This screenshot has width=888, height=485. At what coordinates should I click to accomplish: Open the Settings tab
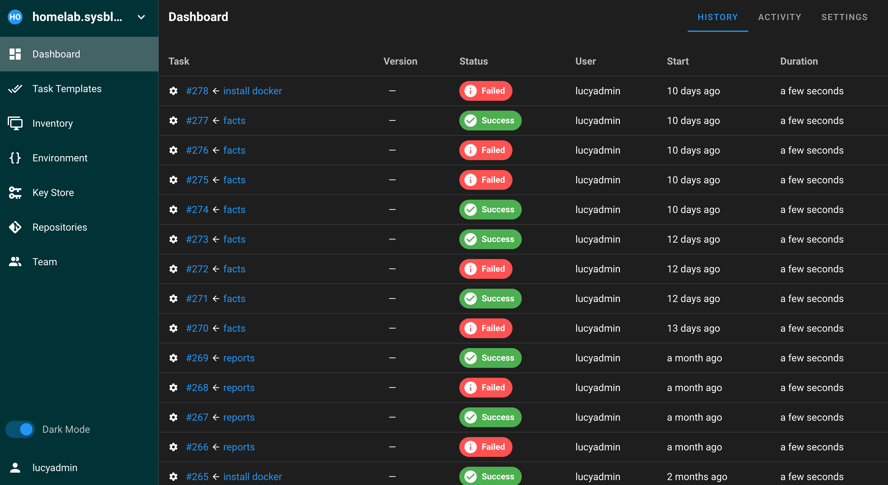pos(844,17)
